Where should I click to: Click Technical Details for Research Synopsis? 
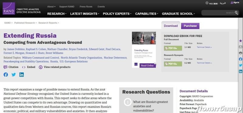pos(204,63)
